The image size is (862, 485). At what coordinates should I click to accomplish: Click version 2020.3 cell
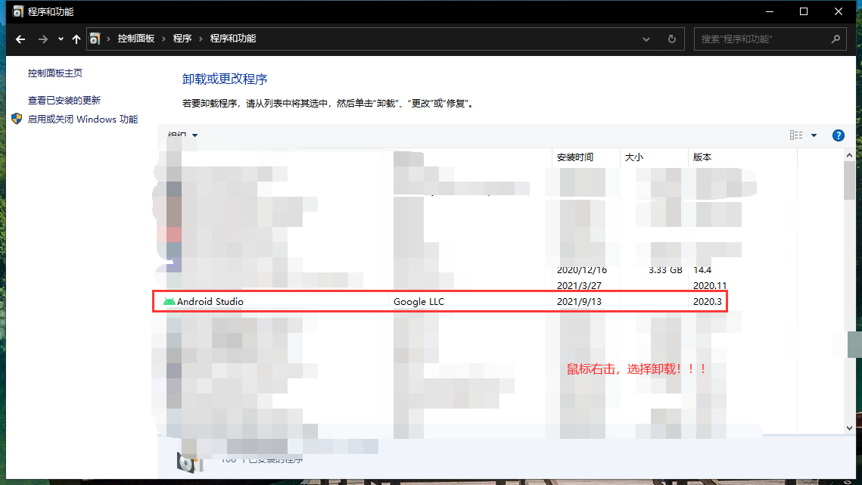[708, 301]
